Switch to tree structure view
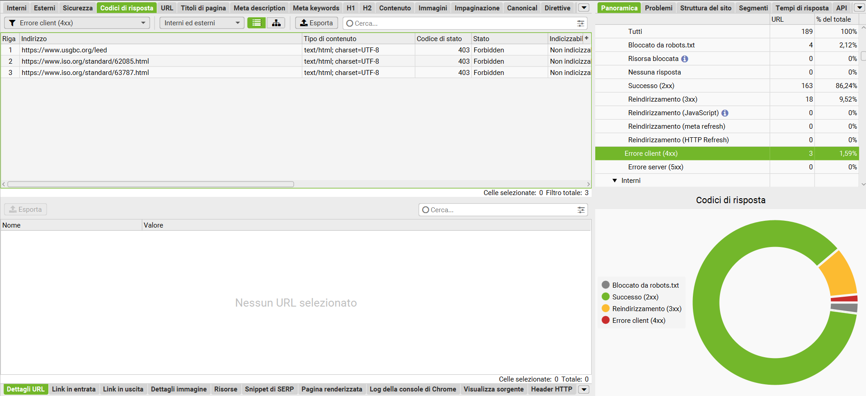This screenshot has height=396, width=866. [x=276, y=23]
